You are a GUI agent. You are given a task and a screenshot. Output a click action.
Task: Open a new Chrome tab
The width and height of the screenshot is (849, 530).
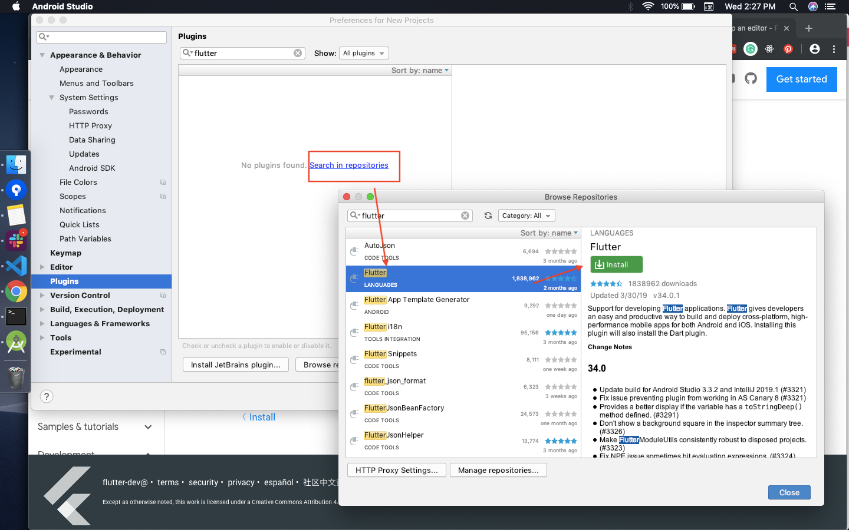coord(809,28)
